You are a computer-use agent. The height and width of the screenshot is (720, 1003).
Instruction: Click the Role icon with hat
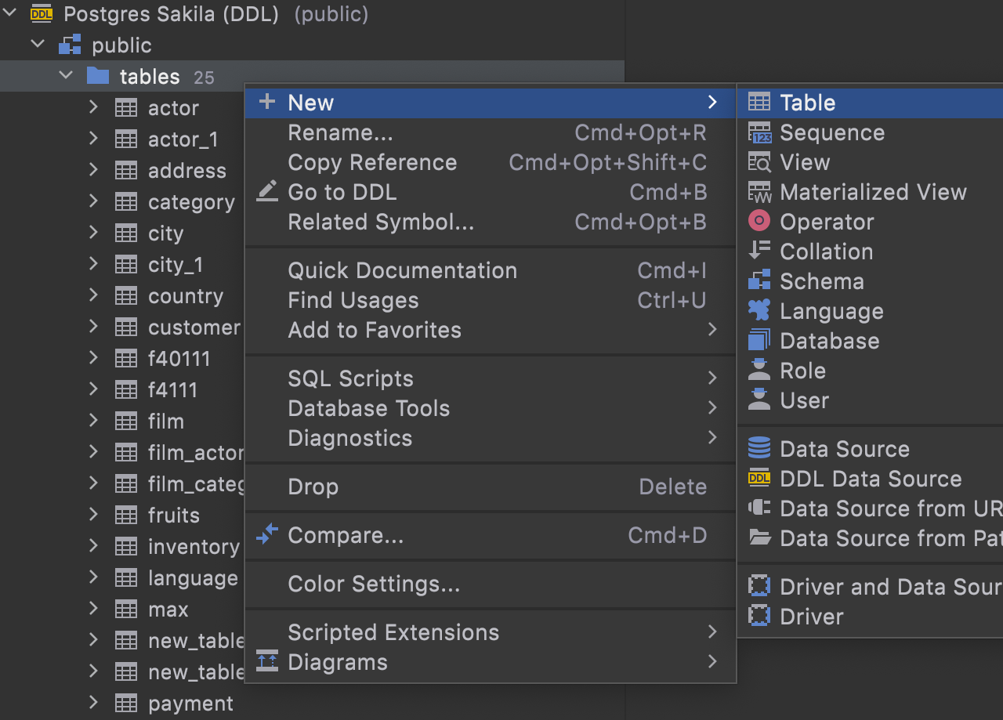[x=759, y=371]
